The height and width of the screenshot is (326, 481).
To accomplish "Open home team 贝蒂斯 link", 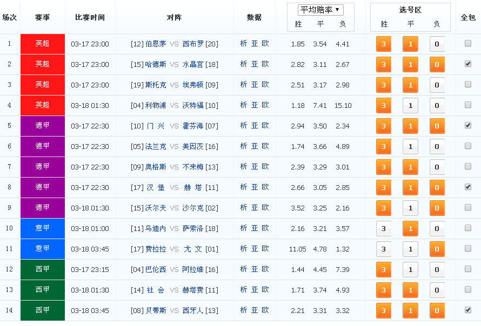I will tap(156, 311).
